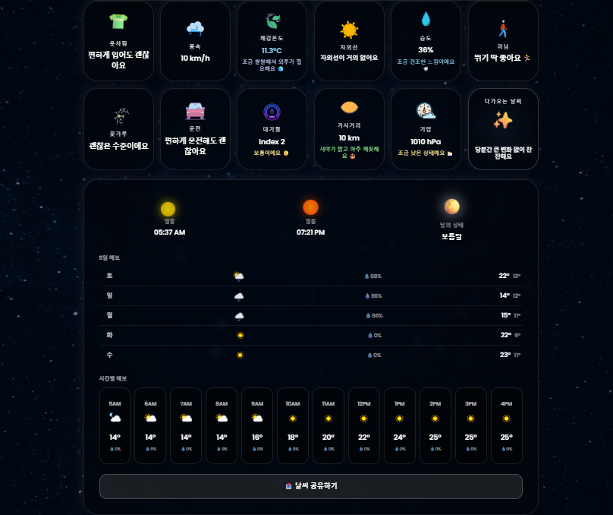Click the moon-cloud icon in the 5AM card
This screenshot has height=515, width=613.
point(115,418)
